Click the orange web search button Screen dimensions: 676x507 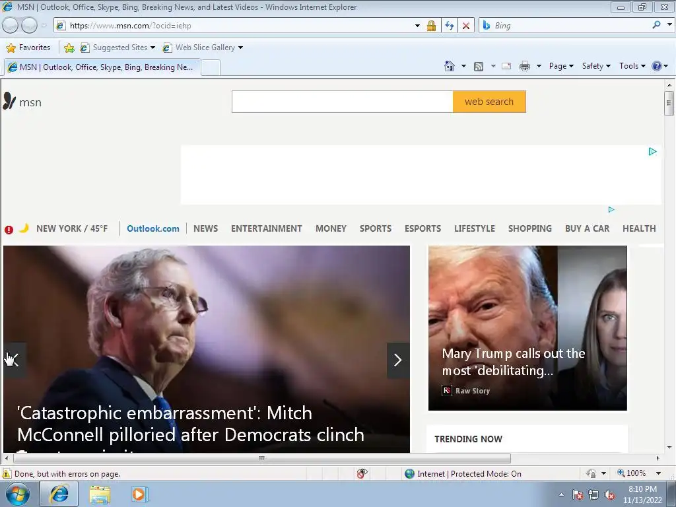(489, 102)
